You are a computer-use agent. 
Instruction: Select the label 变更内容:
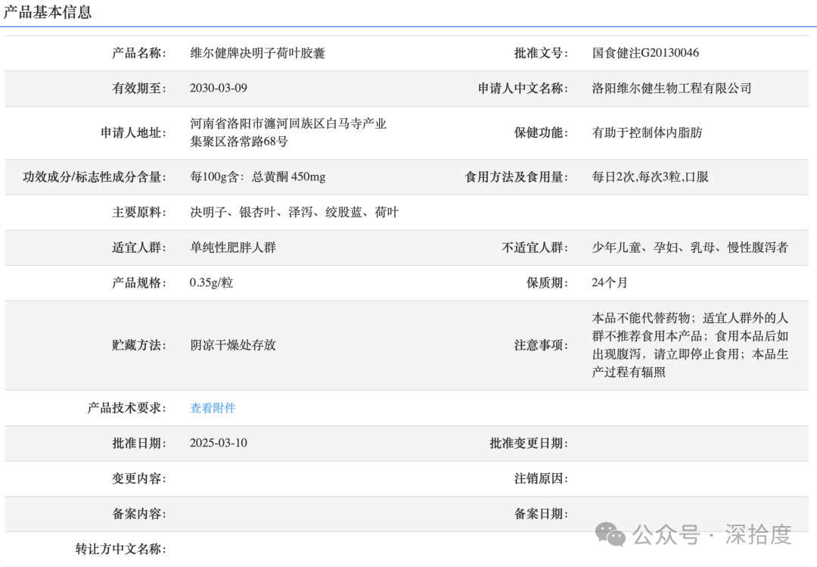pos(139,478)
